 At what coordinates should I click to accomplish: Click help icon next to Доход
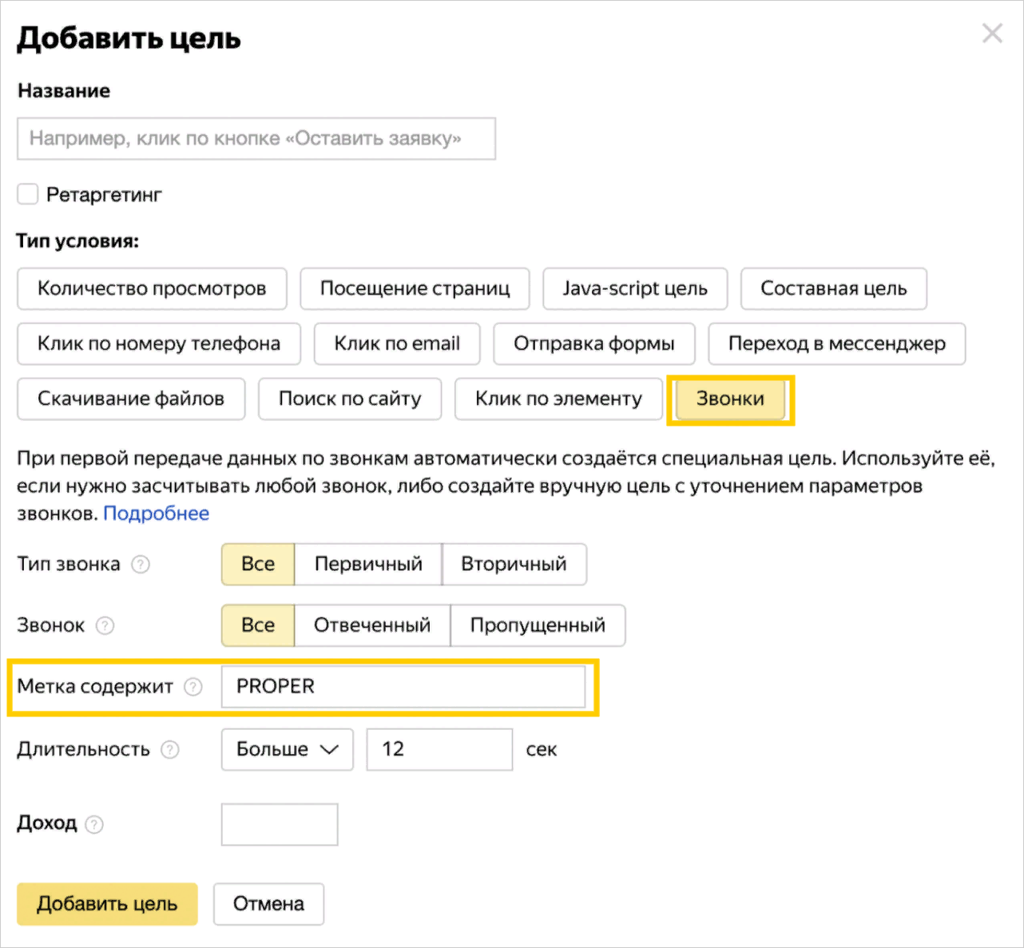tap(94, 824)
